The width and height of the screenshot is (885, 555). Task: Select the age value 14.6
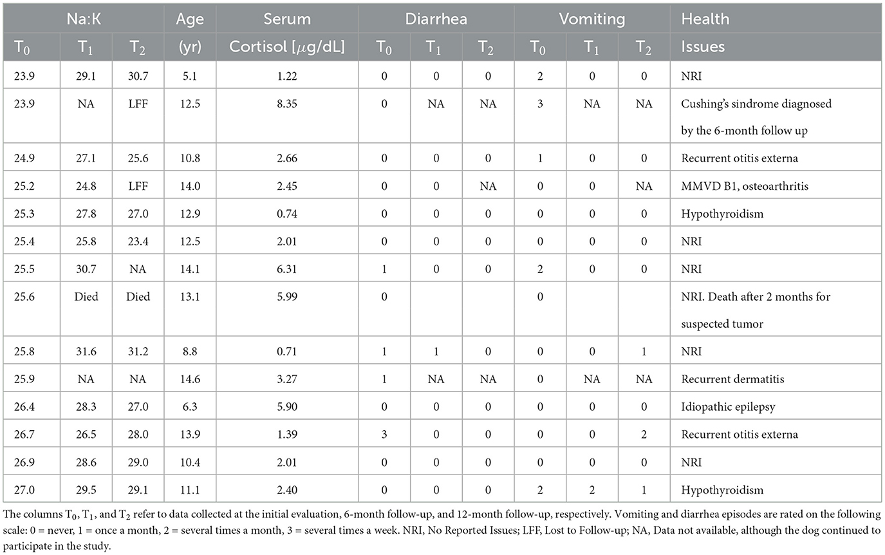(x=190, y=379)
